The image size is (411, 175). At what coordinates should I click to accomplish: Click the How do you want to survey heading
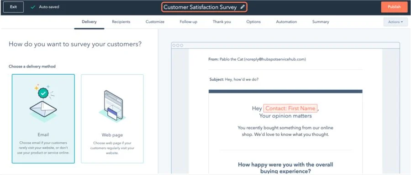[75, 44]
